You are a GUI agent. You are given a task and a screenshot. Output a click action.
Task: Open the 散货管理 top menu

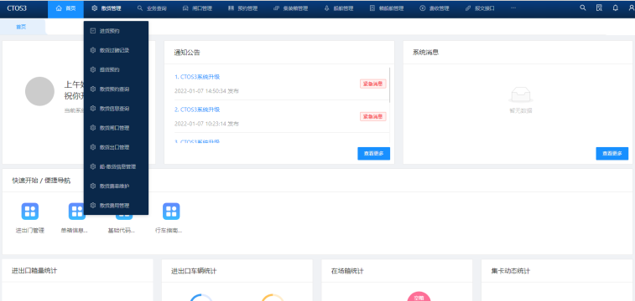107,8
